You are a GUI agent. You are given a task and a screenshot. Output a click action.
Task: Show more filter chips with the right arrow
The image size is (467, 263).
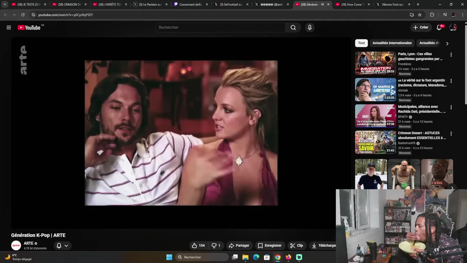[447, 43]
